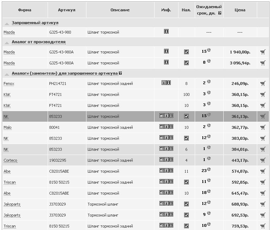This screenshot has width=272, height=230.
Task: Click article 80041 for Malo
Action: coord(54,127)
